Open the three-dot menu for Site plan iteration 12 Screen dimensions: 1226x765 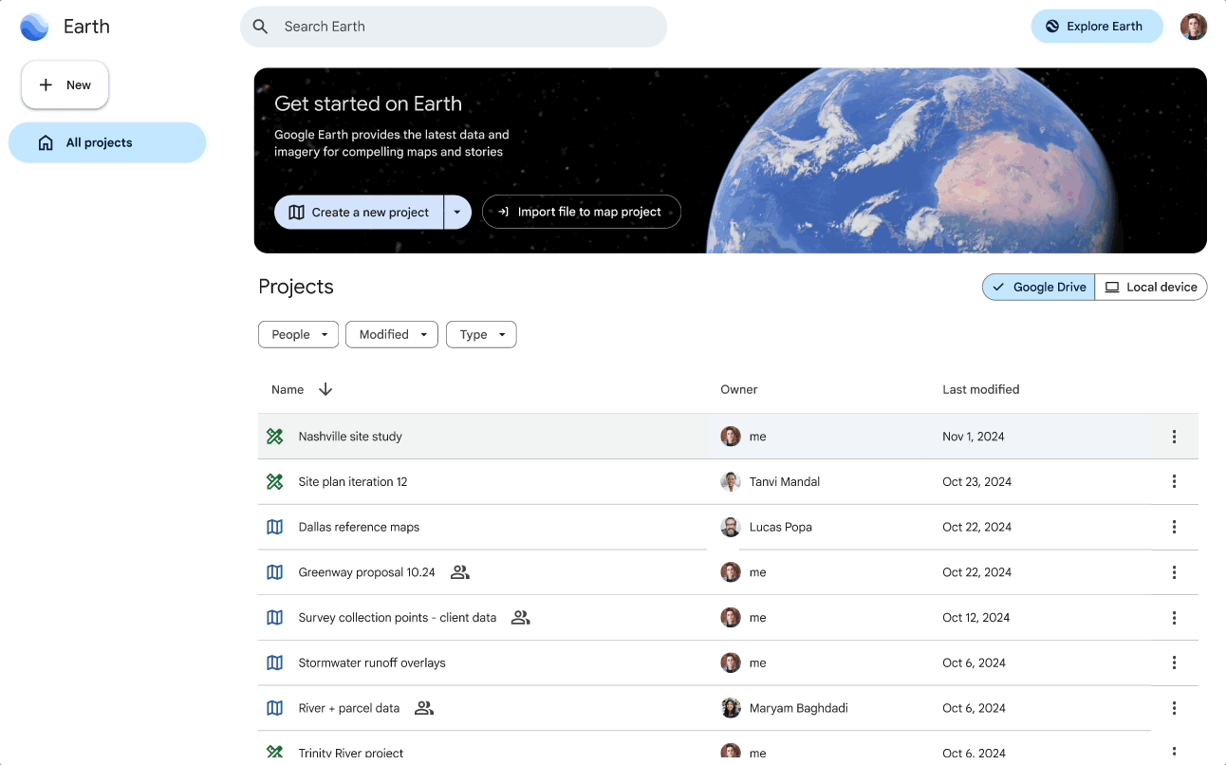click(x=1174, y=481)
